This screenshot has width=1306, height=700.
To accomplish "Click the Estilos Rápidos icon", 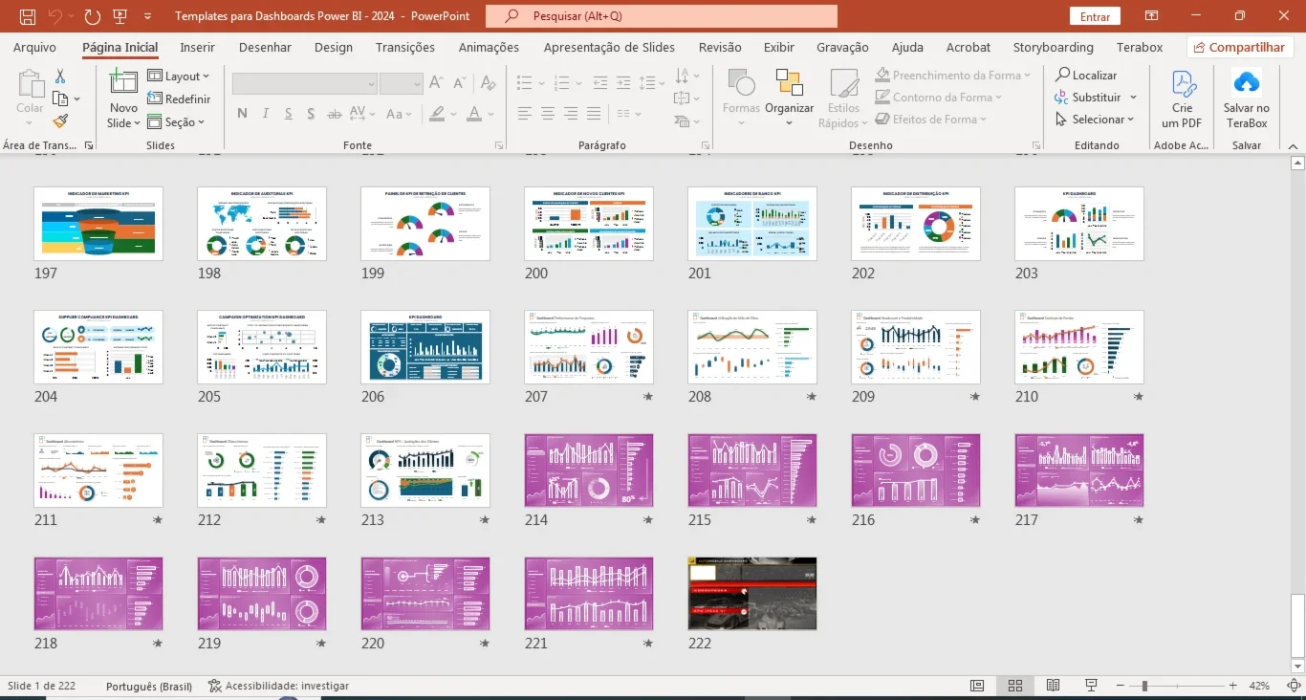I will coord(844,84).
